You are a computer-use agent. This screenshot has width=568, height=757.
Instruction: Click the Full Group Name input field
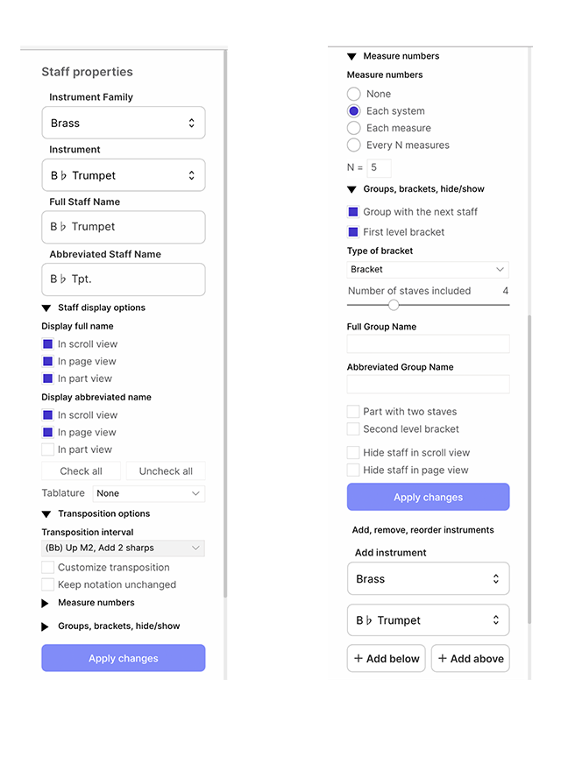coord(428,343)
